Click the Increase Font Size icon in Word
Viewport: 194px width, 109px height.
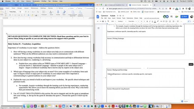(x=26, y=12)
